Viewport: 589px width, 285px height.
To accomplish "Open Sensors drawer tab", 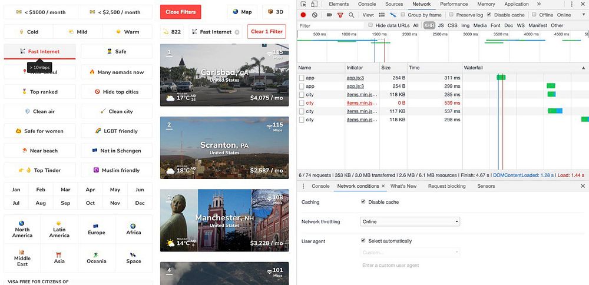I will tap(486, 186).
